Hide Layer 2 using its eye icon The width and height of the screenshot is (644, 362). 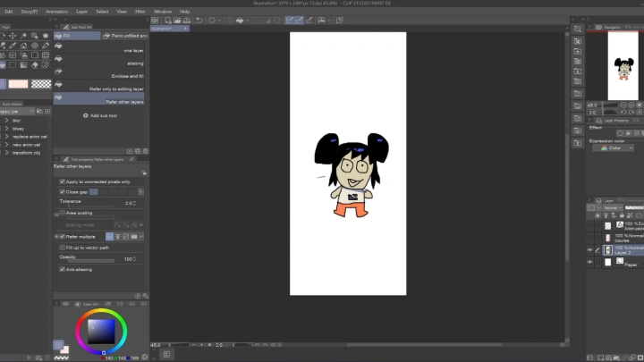589,250
